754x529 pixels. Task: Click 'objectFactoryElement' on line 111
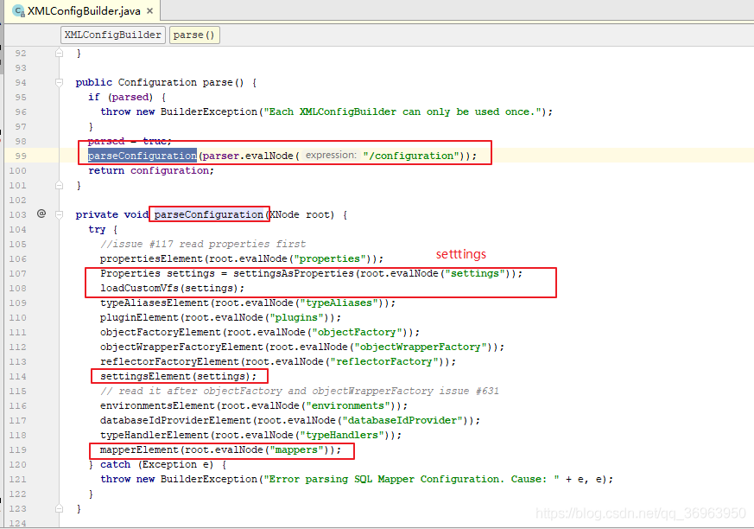(161, 332)
